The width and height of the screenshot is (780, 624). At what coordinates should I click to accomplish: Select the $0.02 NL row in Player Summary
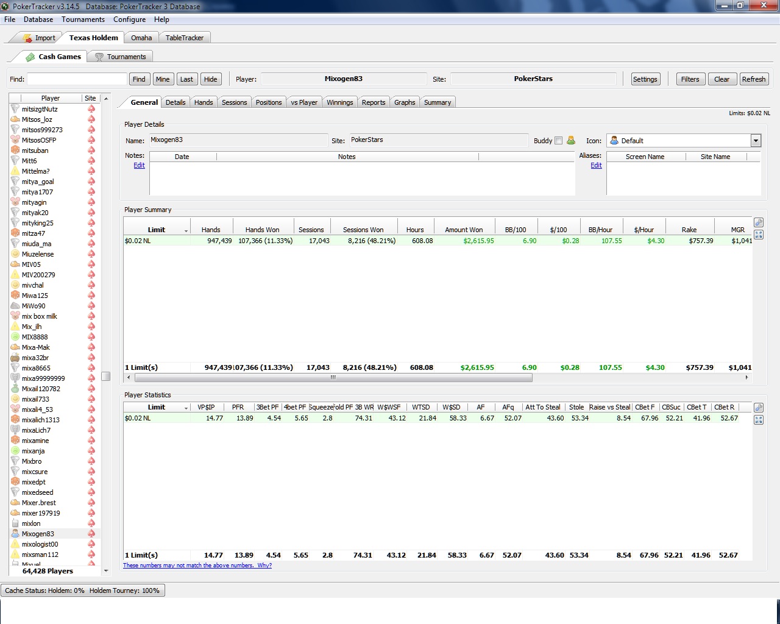438,241
